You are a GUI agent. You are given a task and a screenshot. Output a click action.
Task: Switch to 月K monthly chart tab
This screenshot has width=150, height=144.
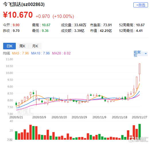click(35, 46)
